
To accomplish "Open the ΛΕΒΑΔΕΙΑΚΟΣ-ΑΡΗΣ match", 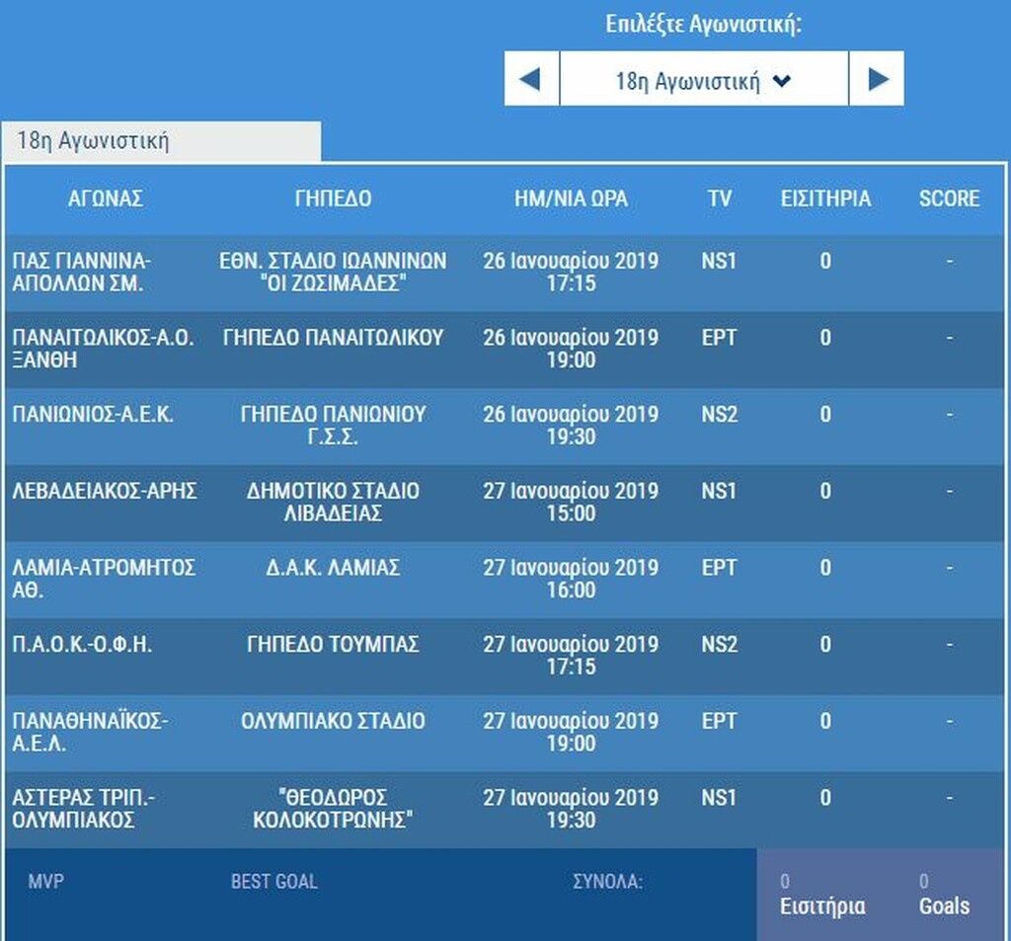I will (105, 491).
